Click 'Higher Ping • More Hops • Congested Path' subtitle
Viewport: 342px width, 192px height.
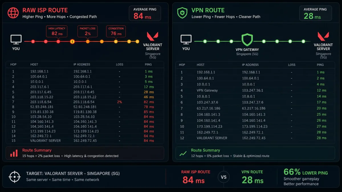(x=60, y=17)
